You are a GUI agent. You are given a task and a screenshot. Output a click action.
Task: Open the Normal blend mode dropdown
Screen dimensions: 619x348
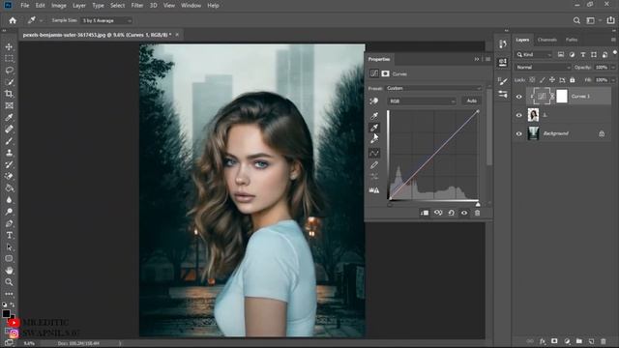[x=543, y=68]
